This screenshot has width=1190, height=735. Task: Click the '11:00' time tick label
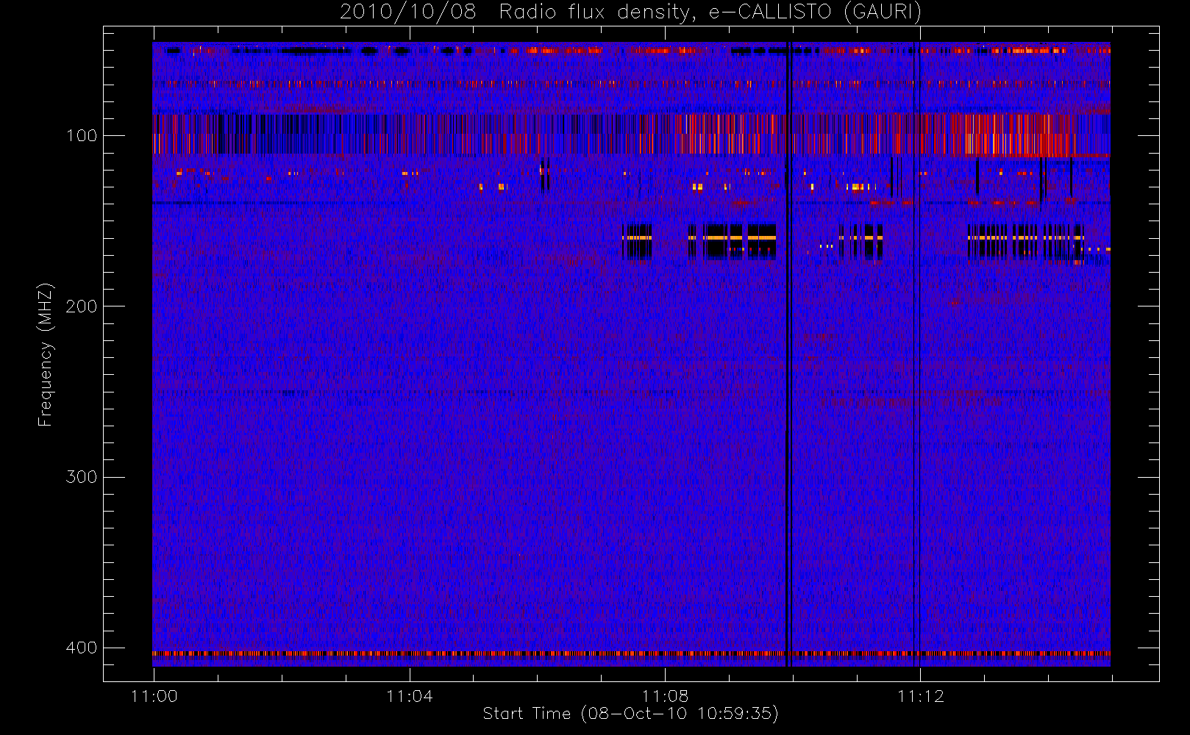click(x=154, y=696)
